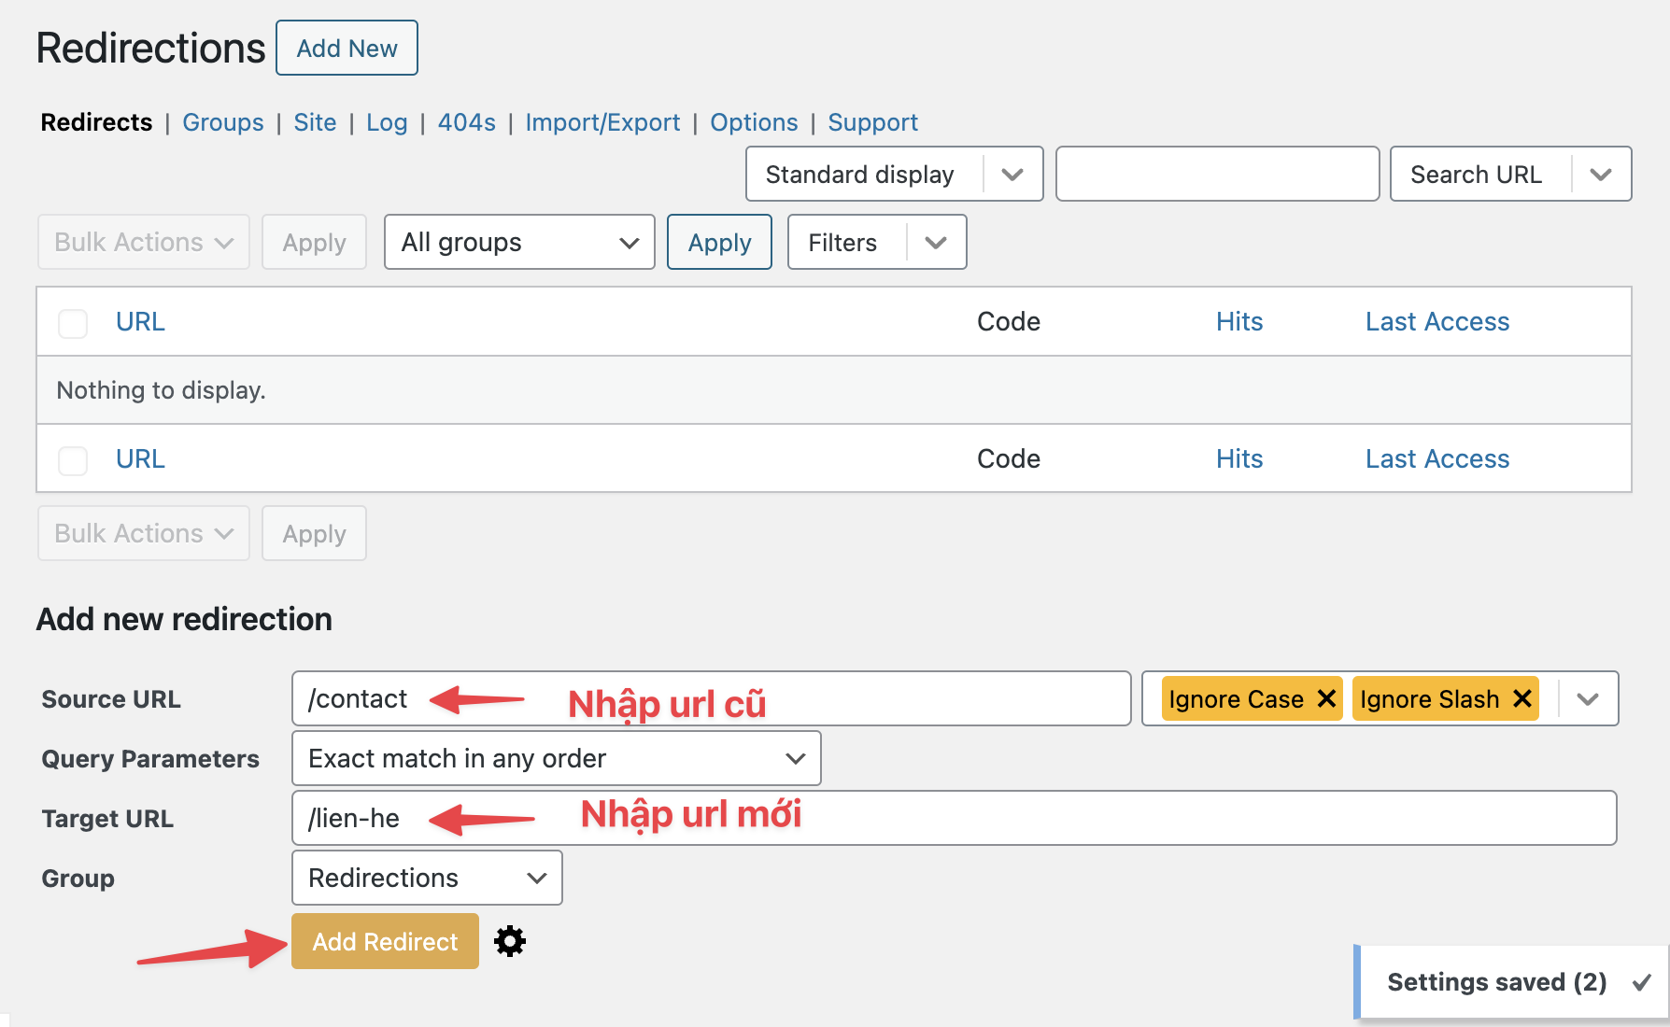Image resolution: width=1670 pixels, height=1027 pixels.
Task: Click Apply beside bottom Bulk Actions
Action: tap(314, 533)
